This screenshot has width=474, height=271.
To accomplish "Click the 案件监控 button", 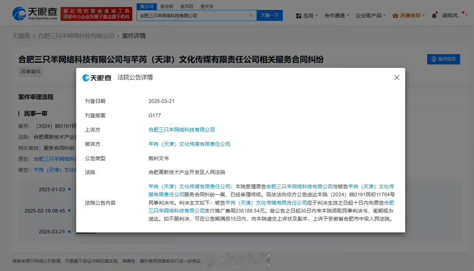I will click(443, 59).
